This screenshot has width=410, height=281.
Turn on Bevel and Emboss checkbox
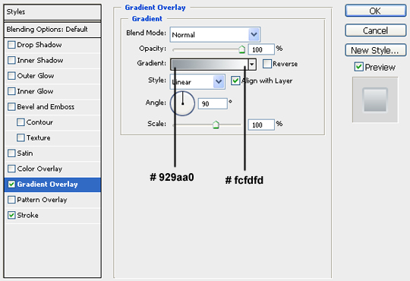(11, 106)
